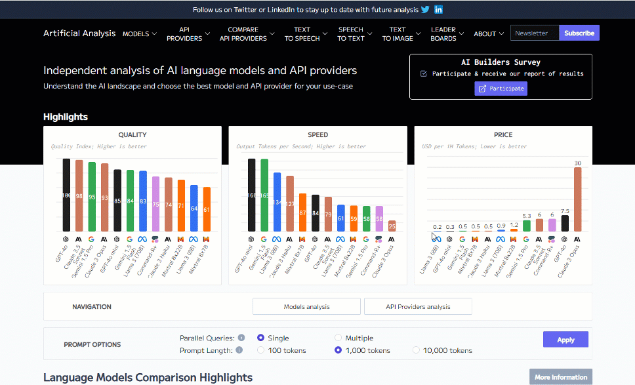Image resolution: width=635 pixels, height=385 pixels.
Task: Open the Twitter bird icon in top banner
Action: coord(425,9)
